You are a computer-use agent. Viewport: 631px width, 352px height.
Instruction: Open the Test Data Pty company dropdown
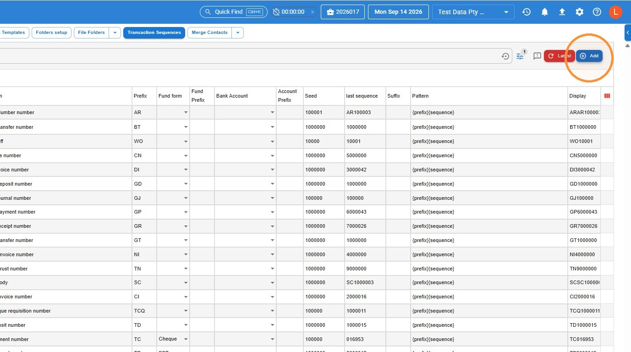pyautogui.click(x=473, y=12)
